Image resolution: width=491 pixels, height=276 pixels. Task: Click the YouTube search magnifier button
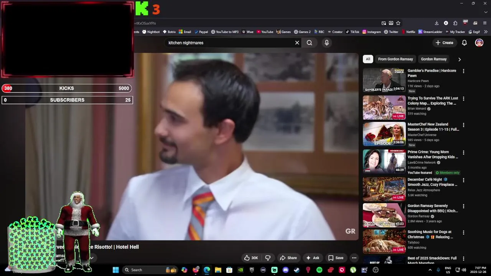tap(309, 43)
